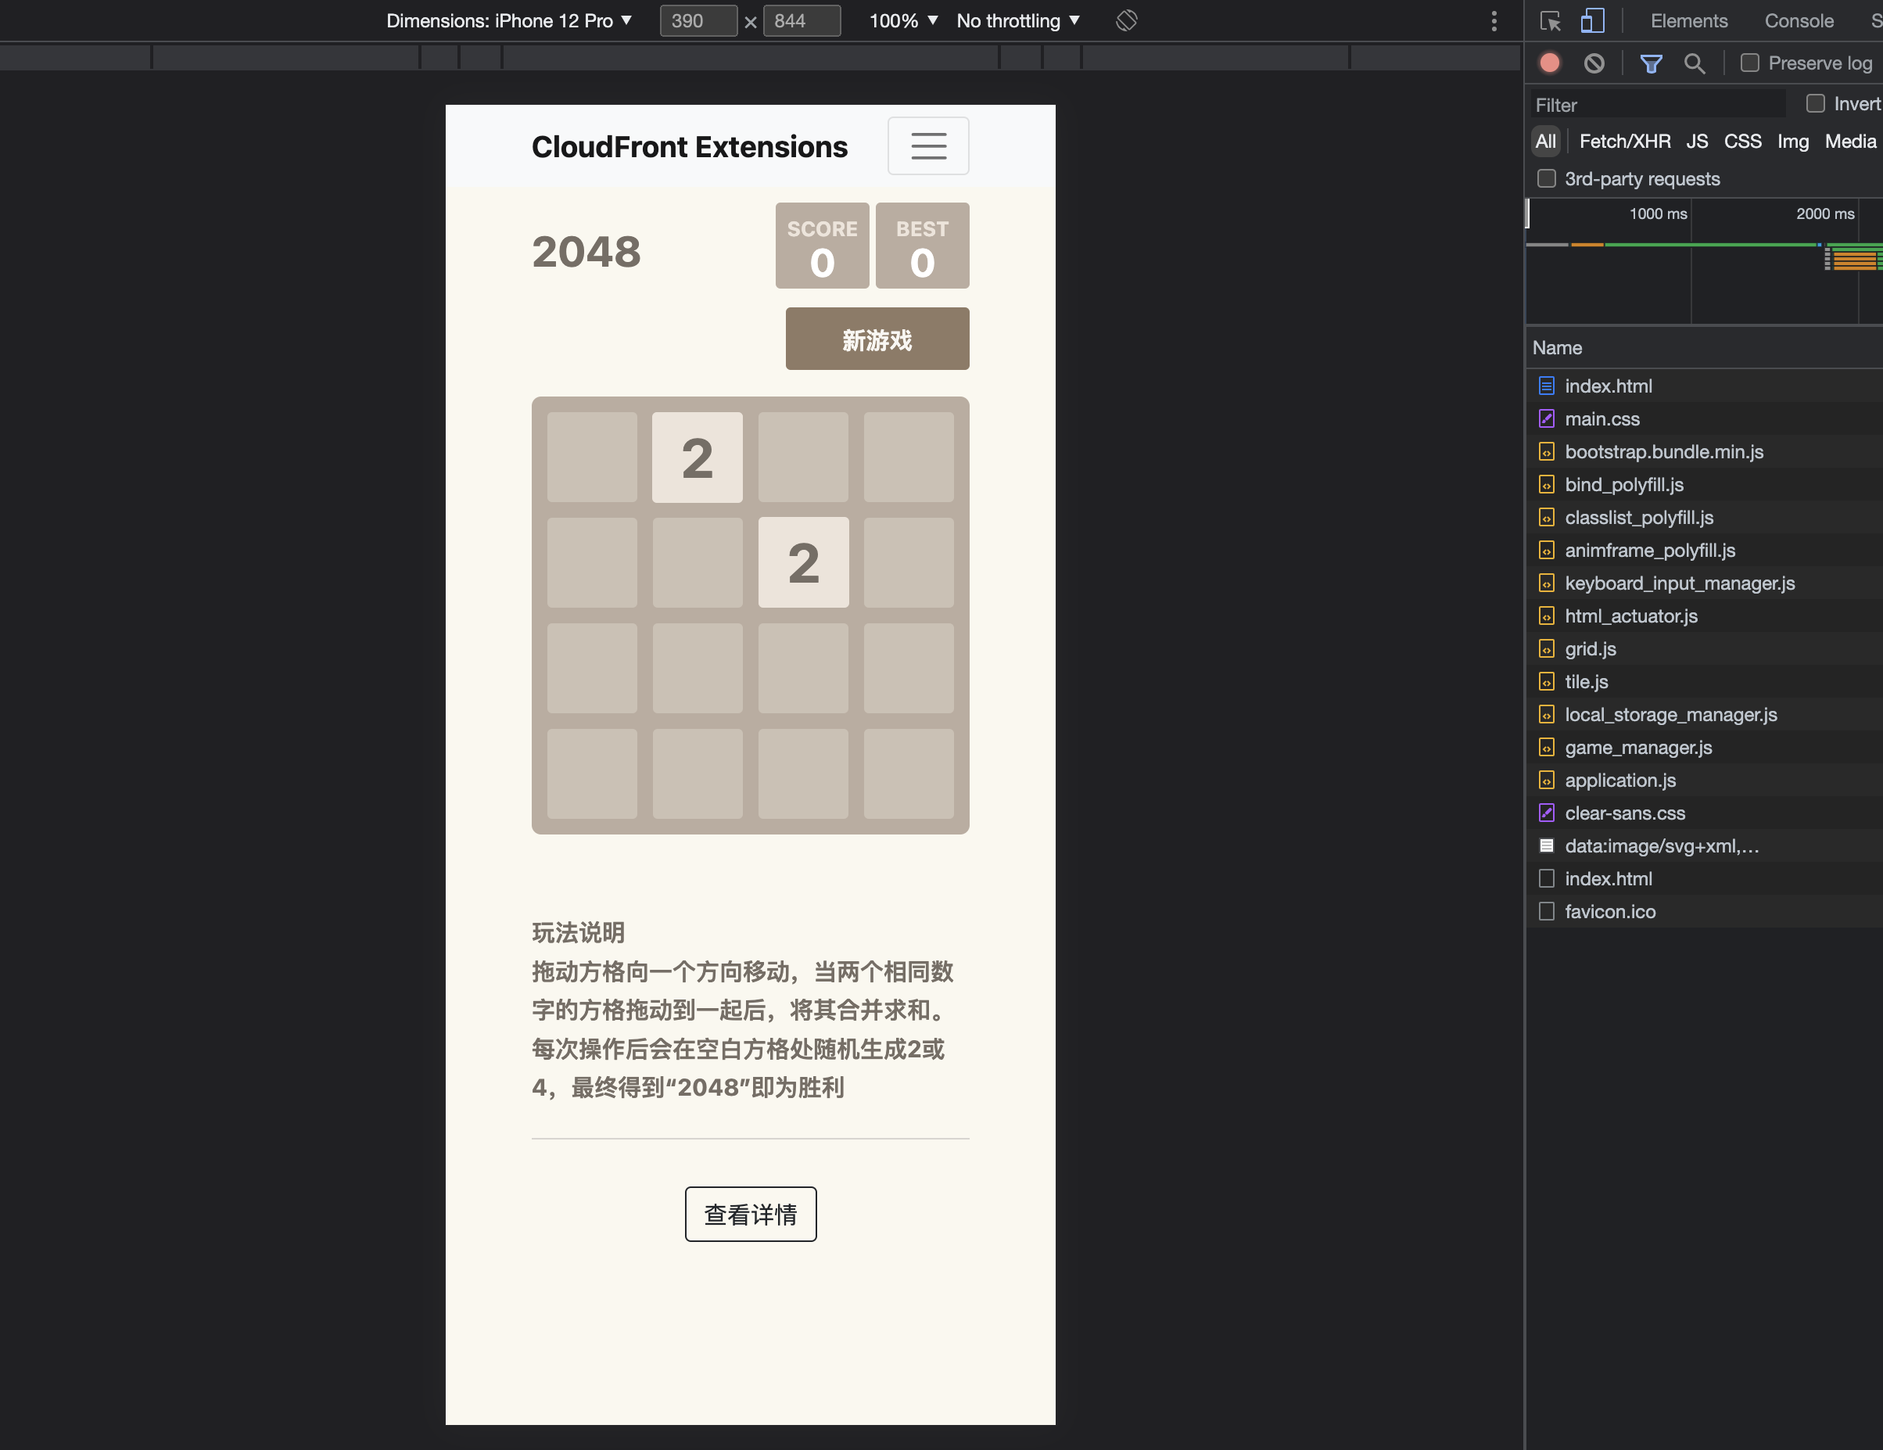Viewport: 1883px width, 1450px height.
Task: Select the document icon beside first index.html
Action: 1547,386
